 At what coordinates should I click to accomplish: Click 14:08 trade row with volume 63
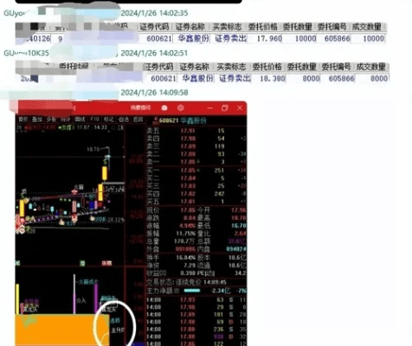196,300
